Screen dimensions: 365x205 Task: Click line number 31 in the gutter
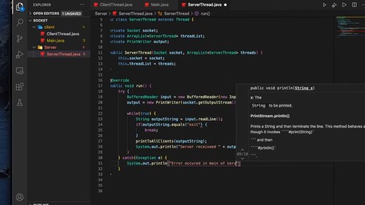tap(100, 163)
